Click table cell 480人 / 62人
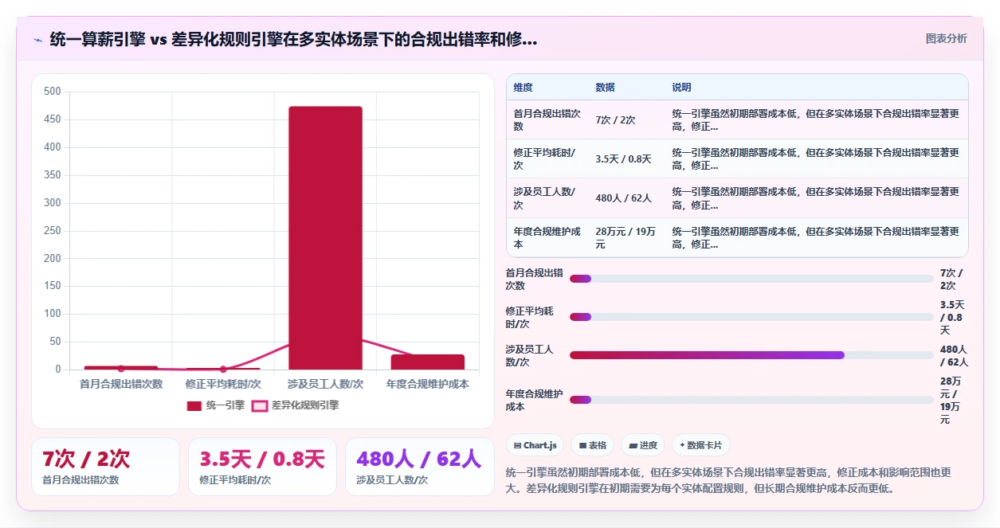This screenshot has height=528, width=1000. pos(623,198)
